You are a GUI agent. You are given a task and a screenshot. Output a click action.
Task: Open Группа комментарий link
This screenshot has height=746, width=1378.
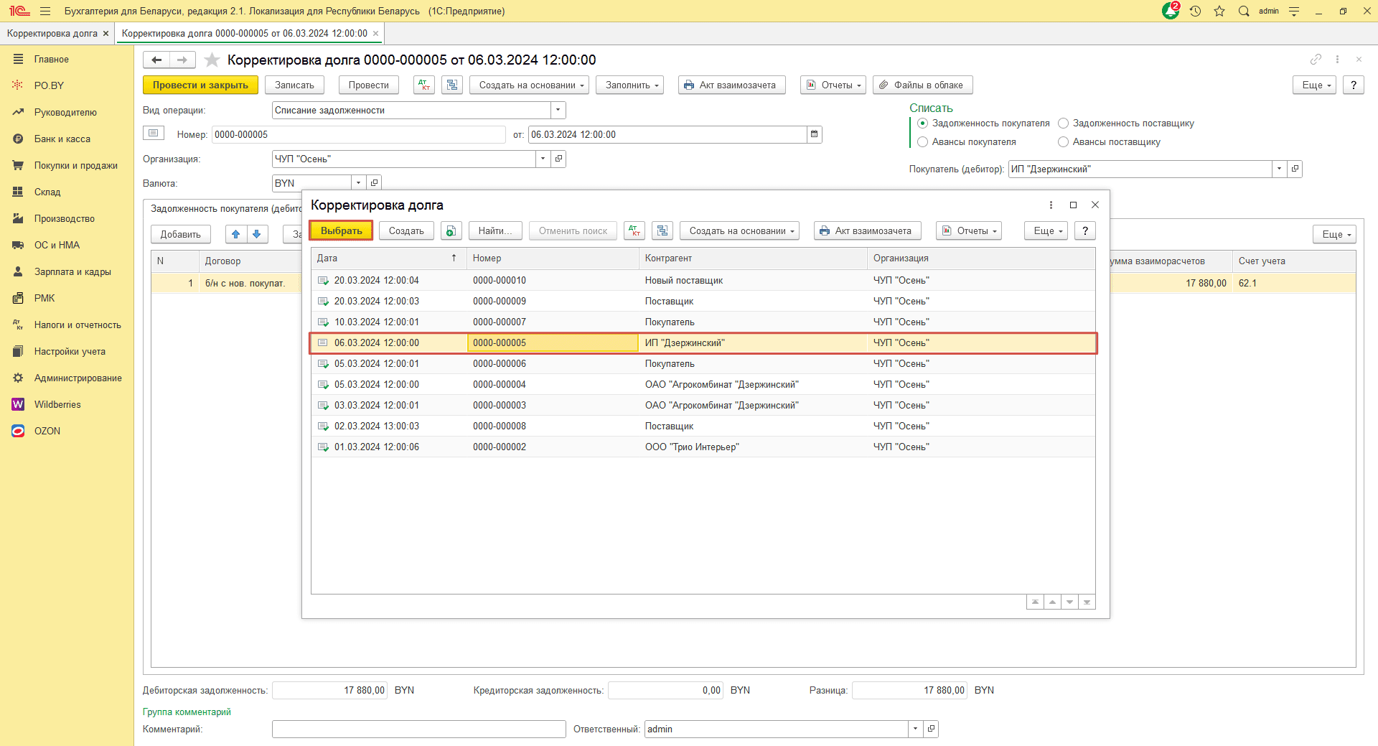[x=187, y=712]
